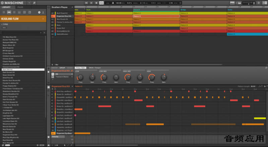Toggle the favorites star next to search
The height and width of the screenshot is (147, 268).
(x=44, y=32)
